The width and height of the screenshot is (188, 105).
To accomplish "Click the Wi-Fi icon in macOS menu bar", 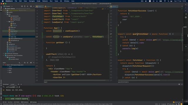I will (x=165, y=1).
